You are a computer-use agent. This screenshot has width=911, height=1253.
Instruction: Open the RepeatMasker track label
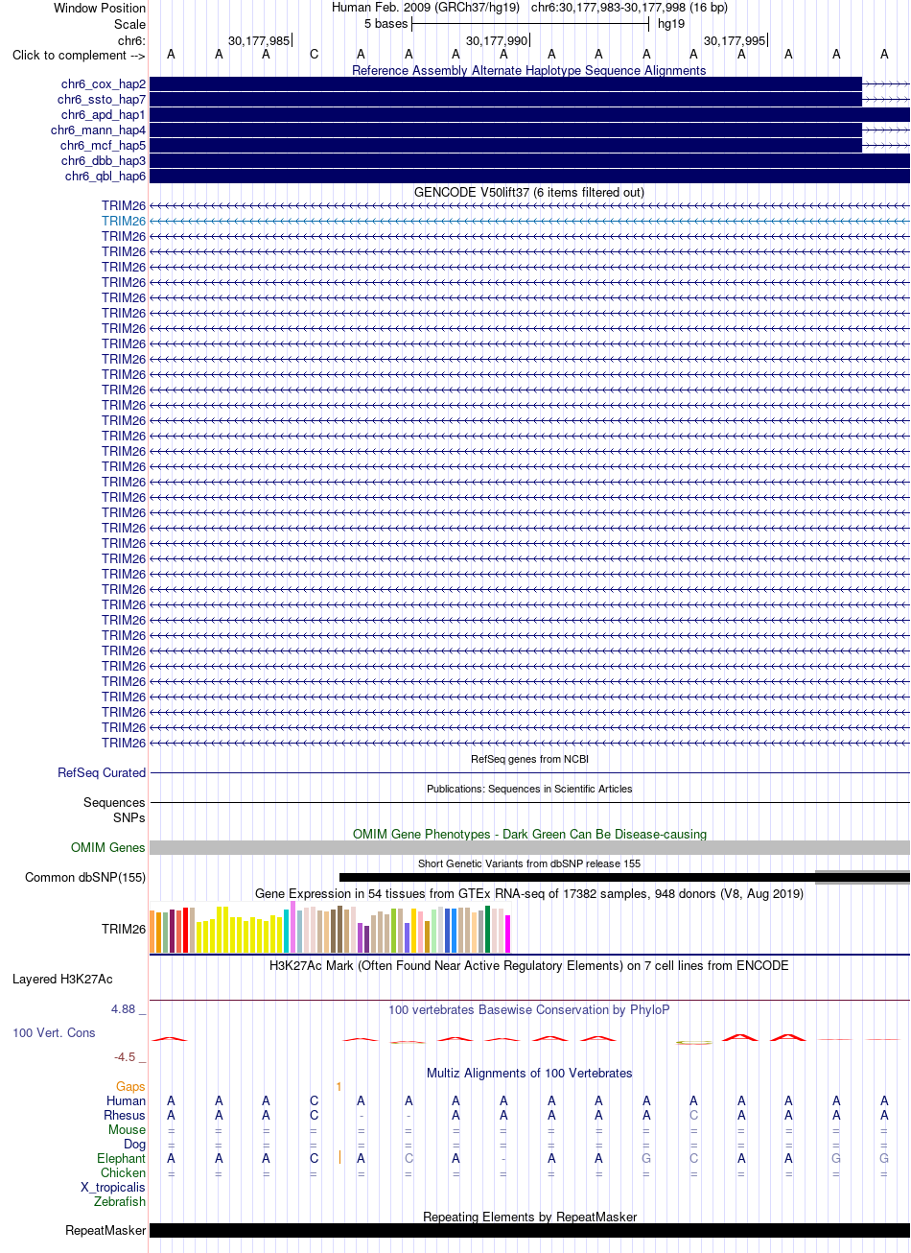point(105,1230)
